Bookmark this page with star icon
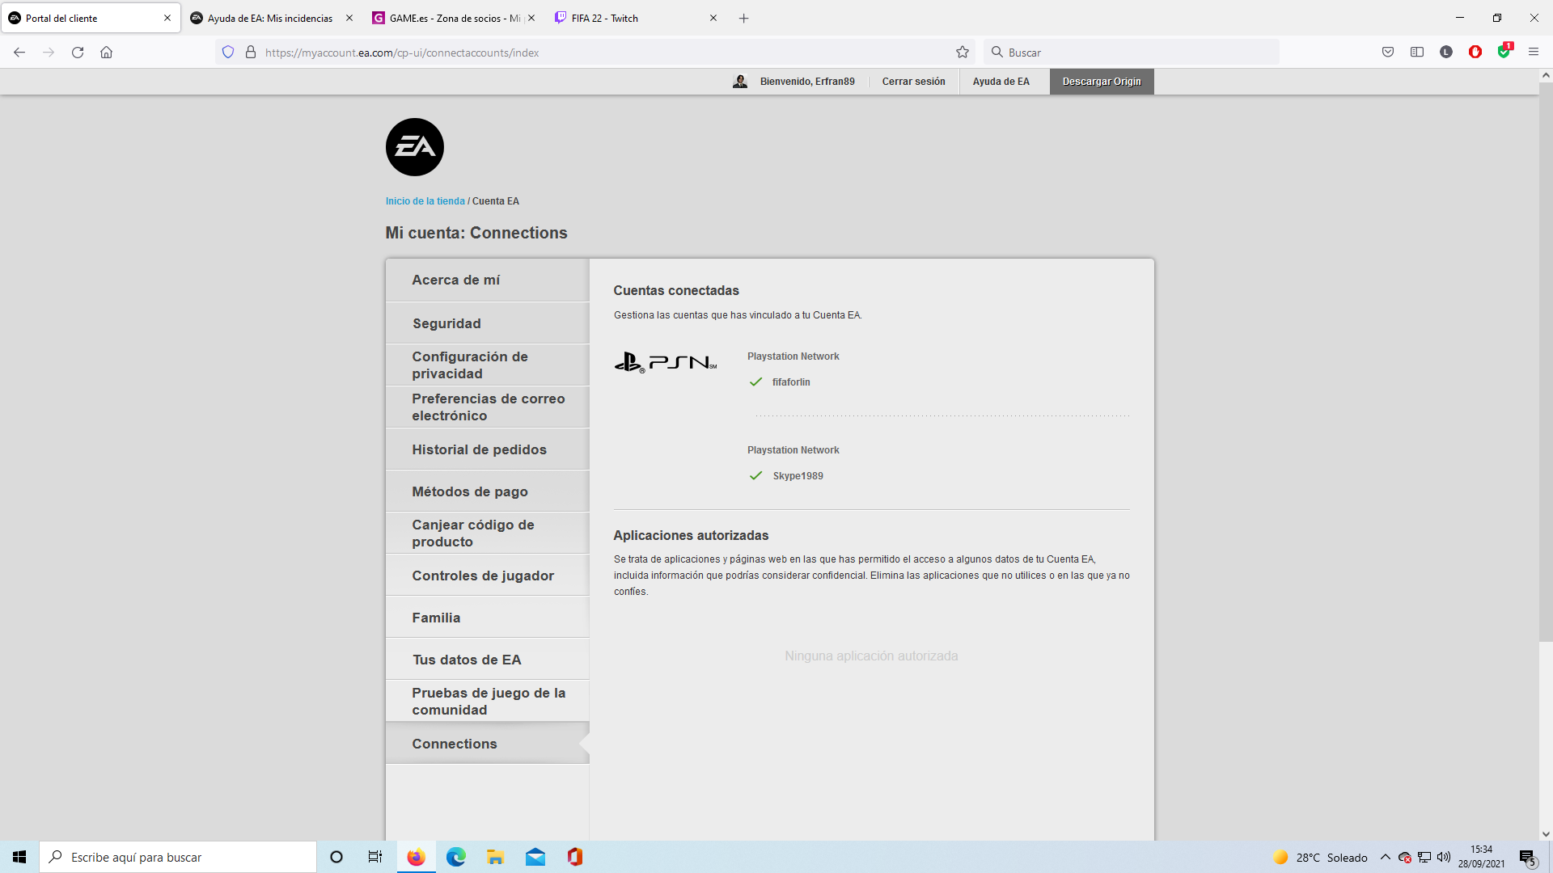Viewport: 1553px width, 873px height. (962, 53)
